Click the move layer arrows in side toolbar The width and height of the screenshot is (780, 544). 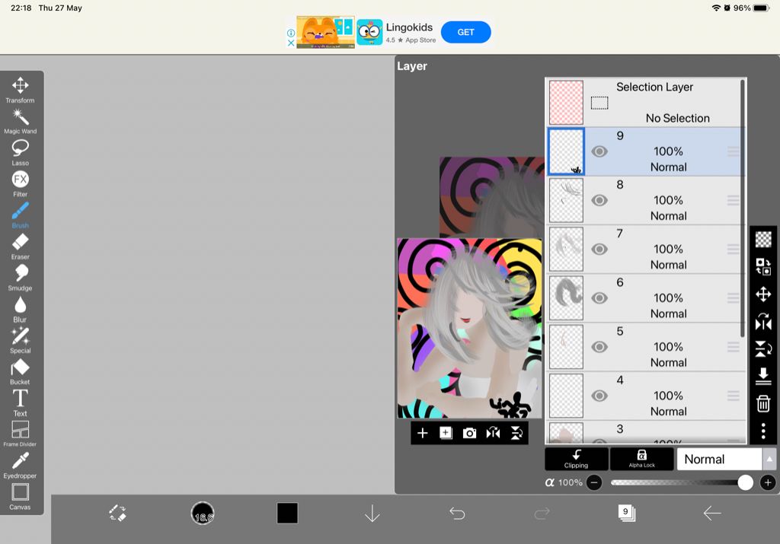763,294
